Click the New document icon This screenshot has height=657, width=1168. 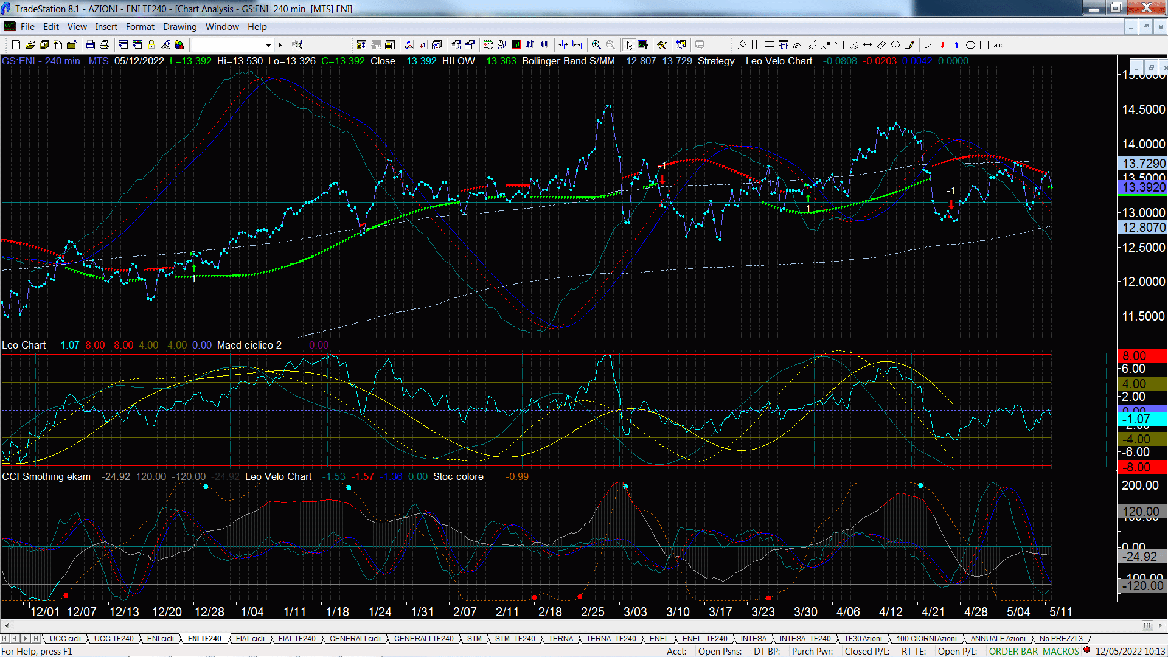tap(16, 45)
